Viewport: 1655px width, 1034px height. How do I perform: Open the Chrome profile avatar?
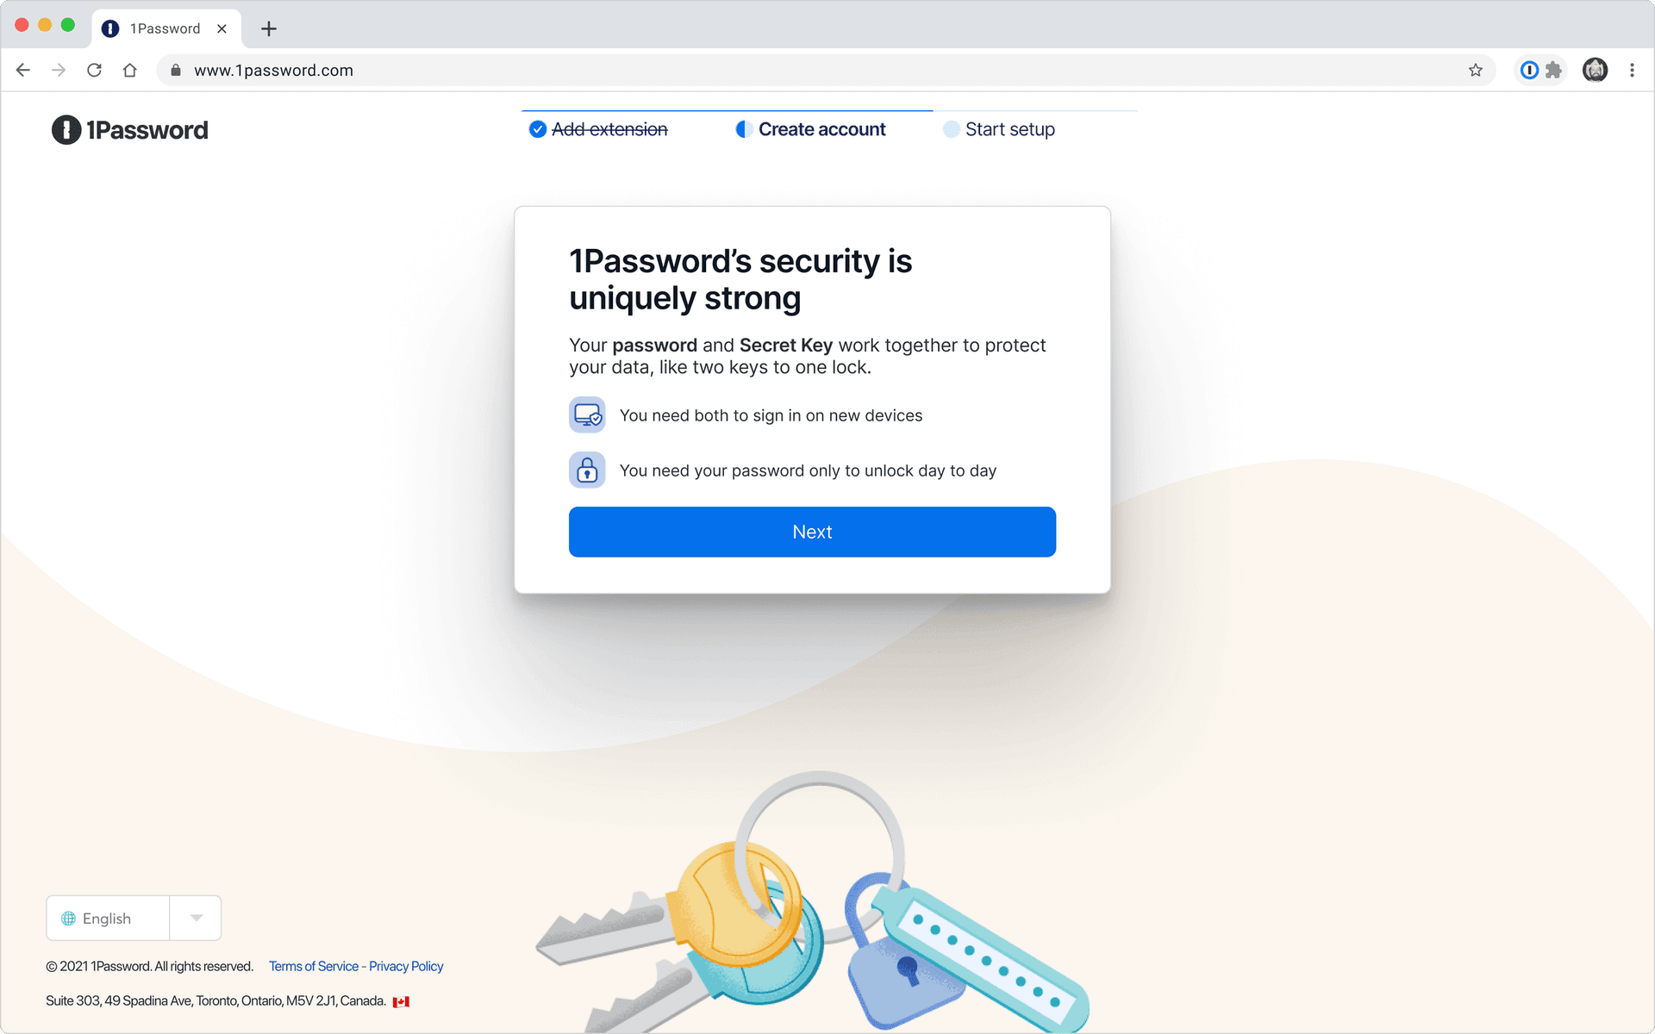(x=1595, y=71)
